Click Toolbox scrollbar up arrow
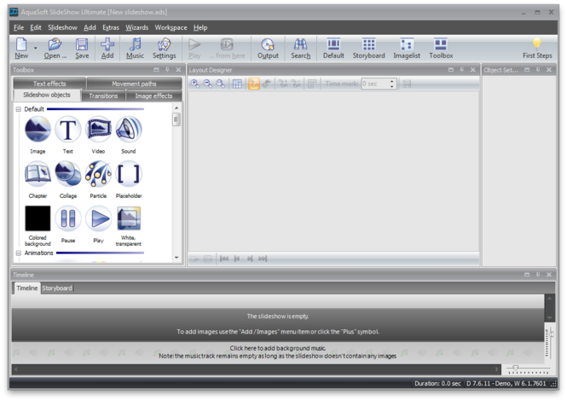The width and height of the screenshot is (567, 401). point(176,108)
